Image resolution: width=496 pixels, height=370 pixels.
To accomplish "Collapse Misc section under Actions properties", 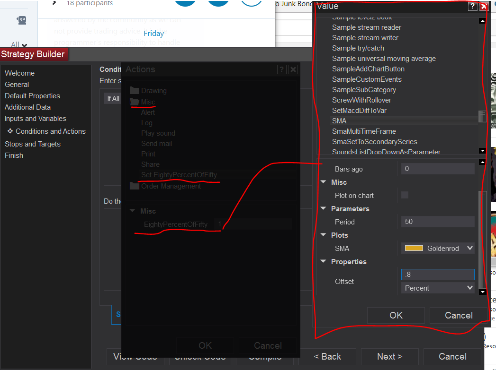I will (x=133, y=211).
